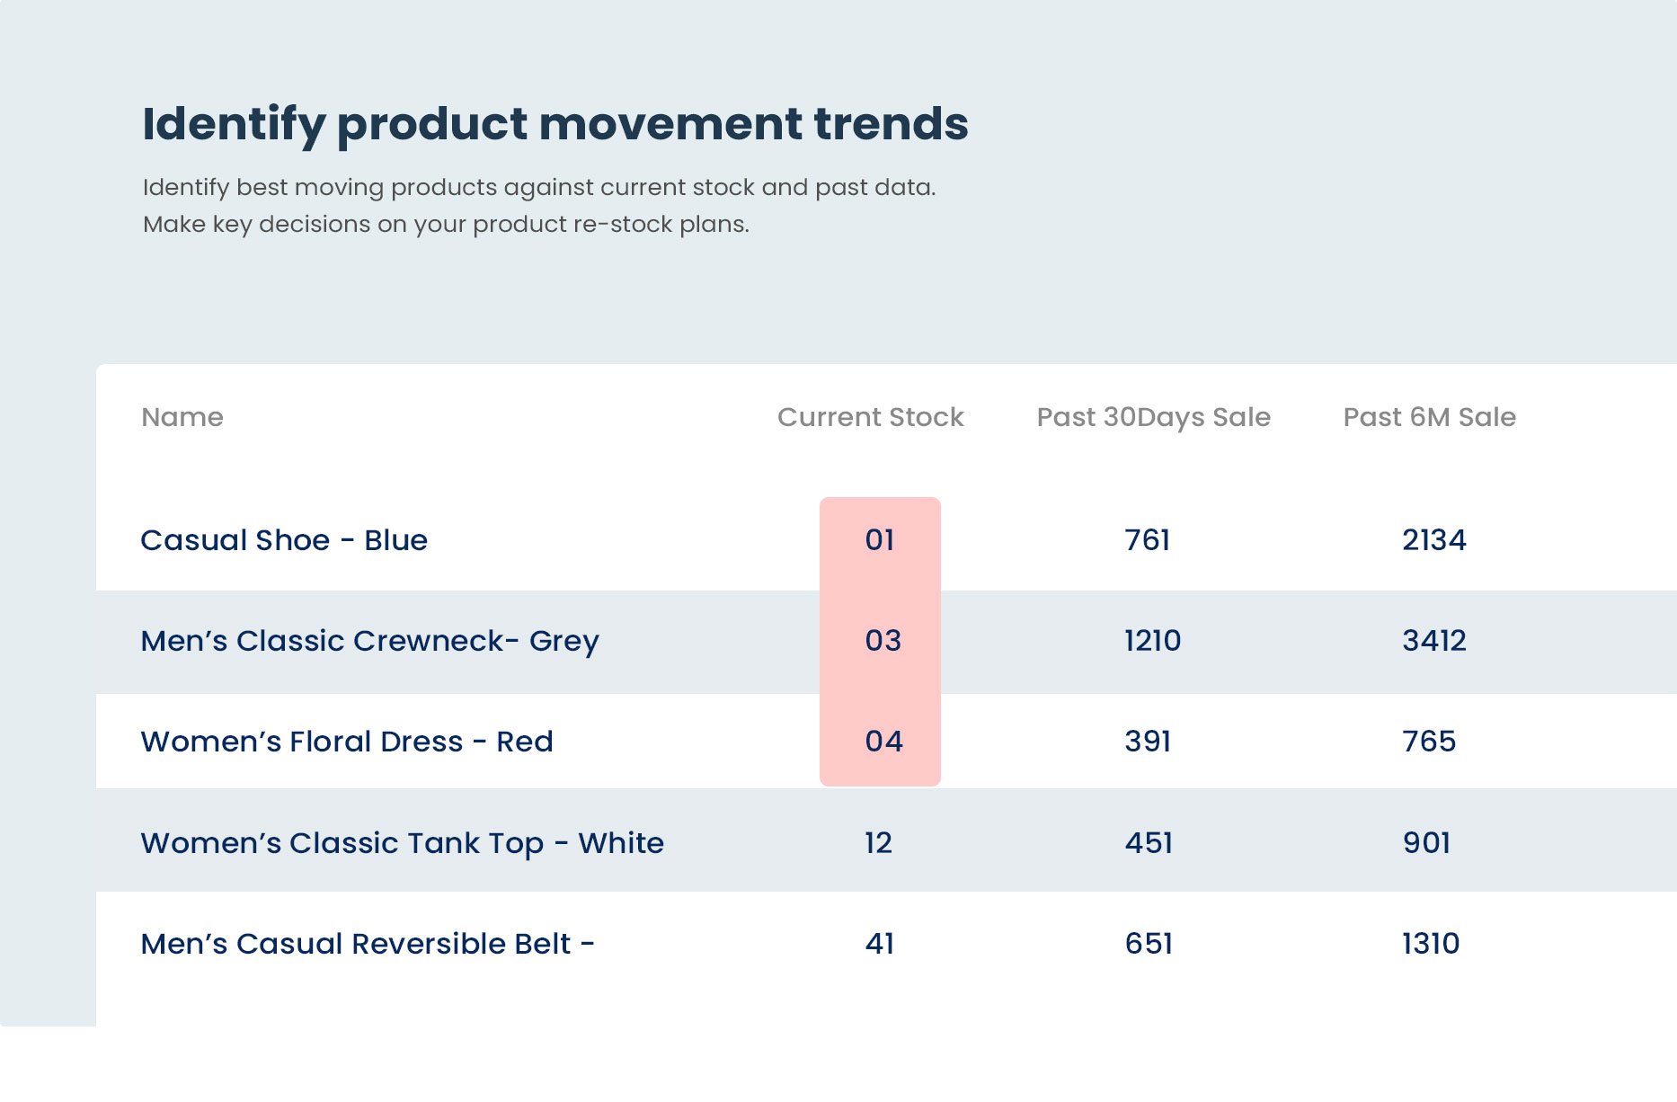Open Men's Casual Reversible Belt product
The image size is (1677, 1102).
368,944
